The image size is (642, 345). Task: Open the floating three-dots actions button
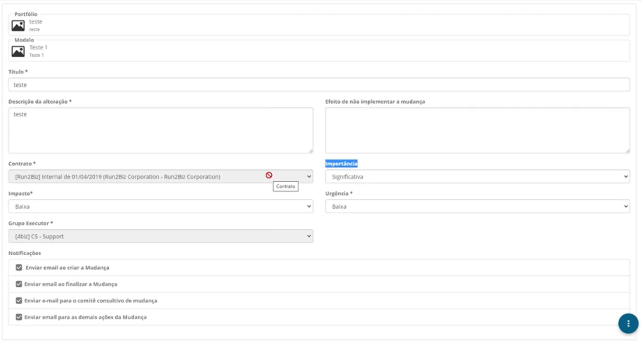point(628,323)
